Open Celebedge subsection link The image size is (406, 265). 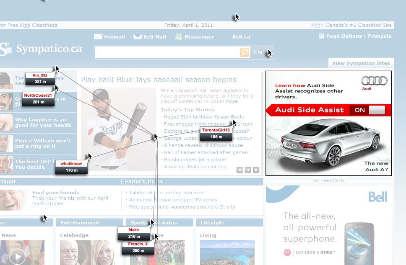point(74,235)
